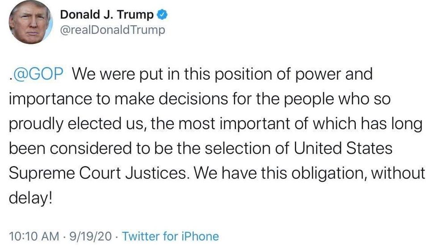Screen dimensions: 438x248
Task: Click the word "delay!" ending the tweet
Action: 34,197
